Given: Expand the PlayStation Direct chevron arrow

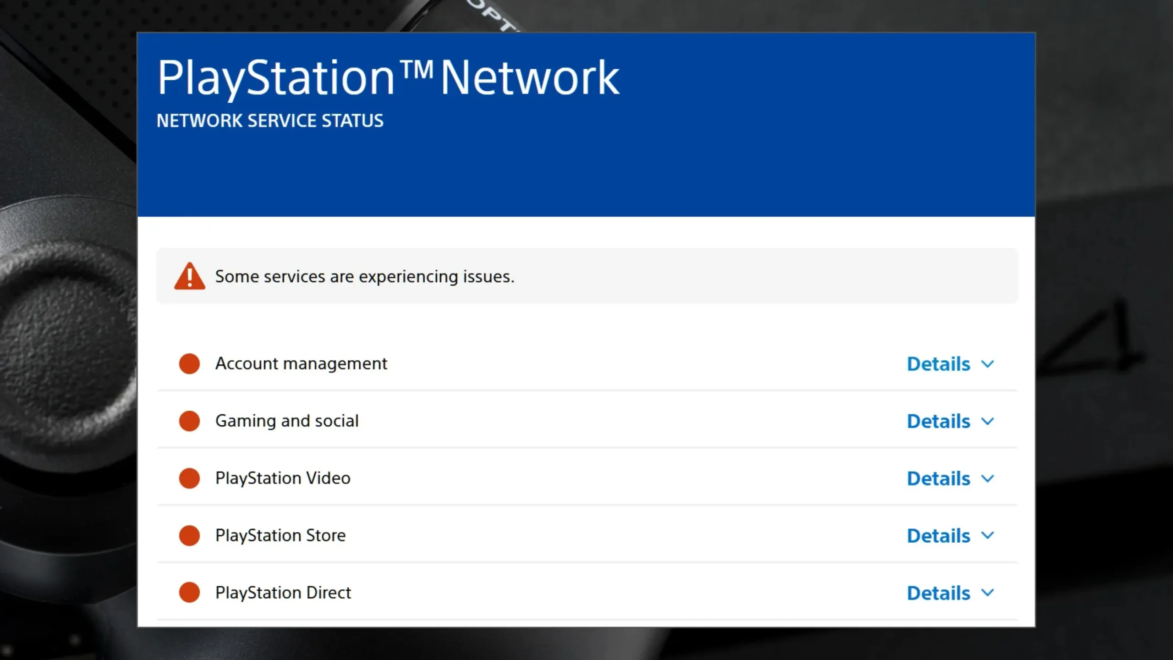Looking at the screenshot, I should (987, 593).
